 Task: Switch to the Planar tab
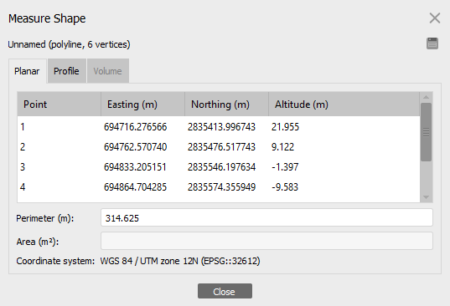[28, 71]
